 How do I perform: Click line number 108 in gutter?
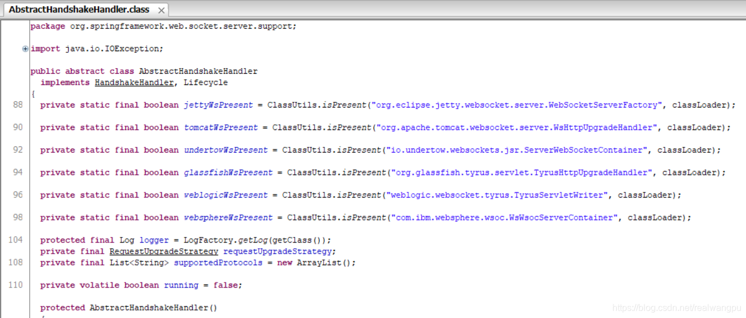coord(16,262)
